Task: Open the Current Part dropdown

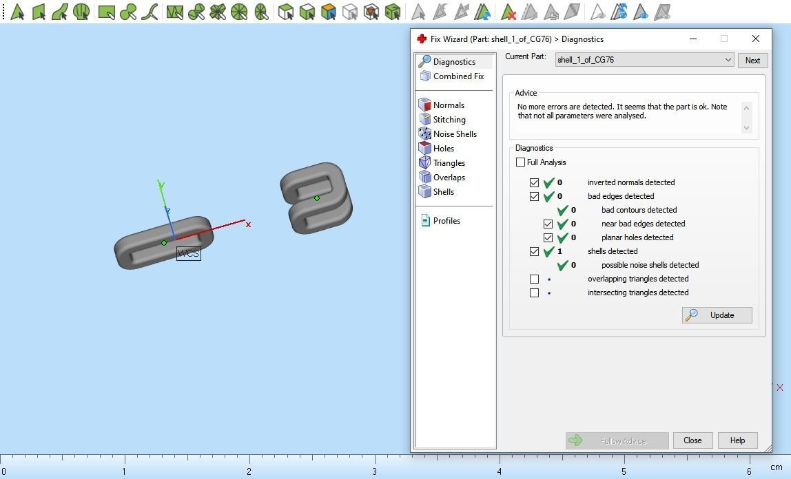Action: (644, 59)
